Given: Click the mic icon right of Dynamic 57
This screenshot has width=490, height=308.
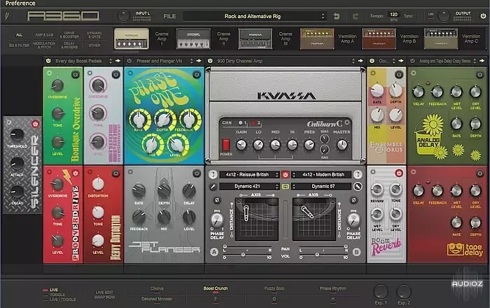Looking at the screenshot, I should click(358, 186).
